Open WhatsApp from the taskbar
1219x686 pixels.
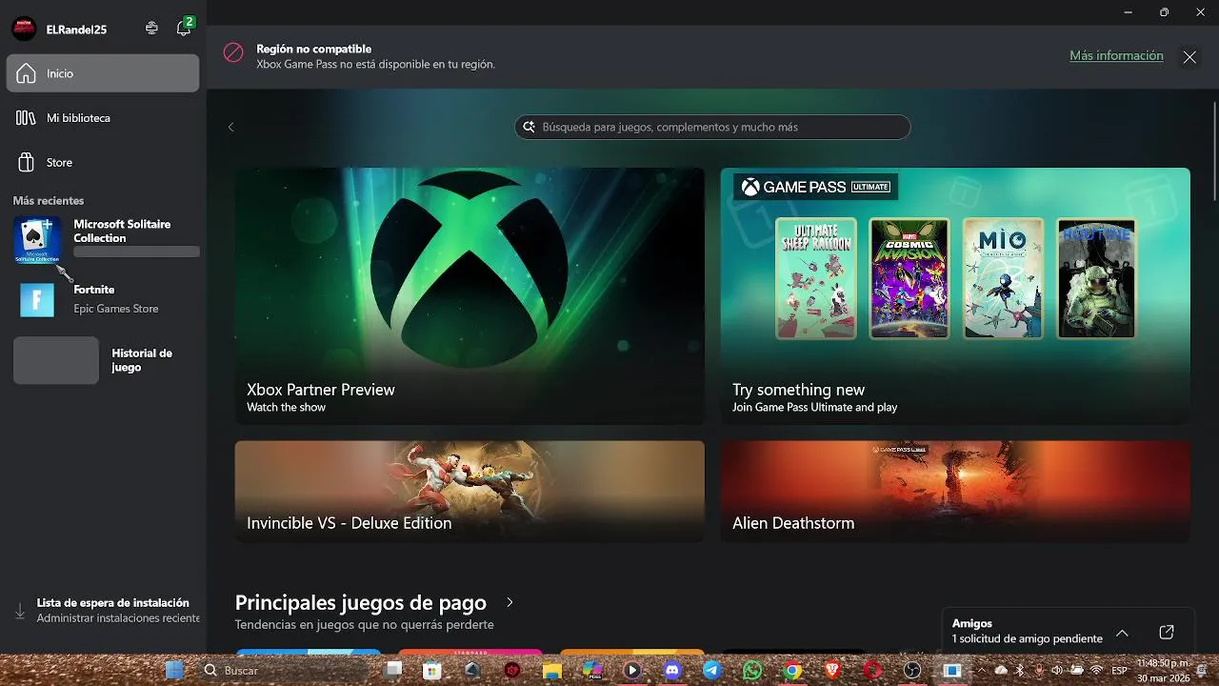752,671
